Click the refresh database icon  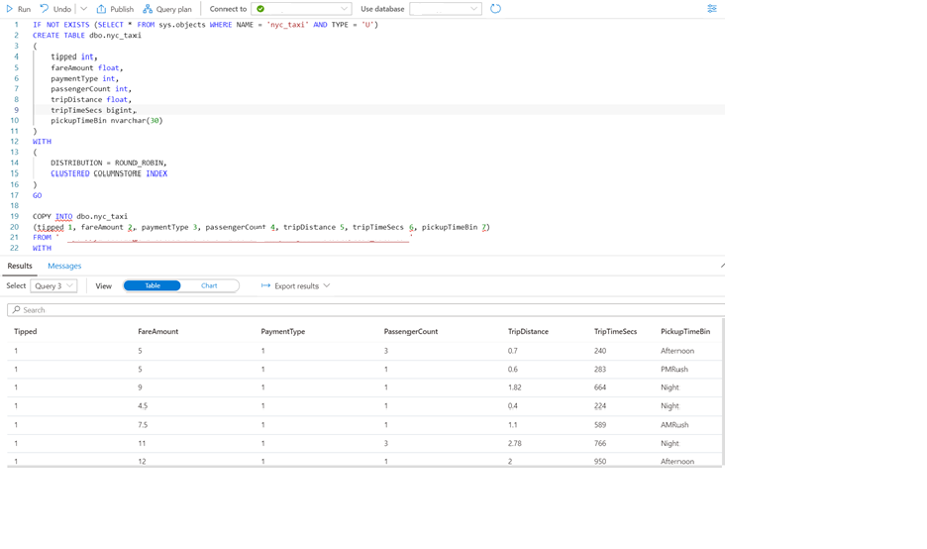tap(495, 9)
